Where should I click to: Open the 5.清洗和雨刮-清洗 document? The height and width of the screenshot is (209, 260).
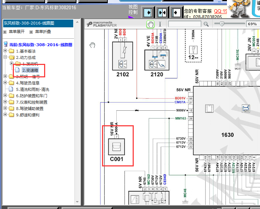point(33,89)
